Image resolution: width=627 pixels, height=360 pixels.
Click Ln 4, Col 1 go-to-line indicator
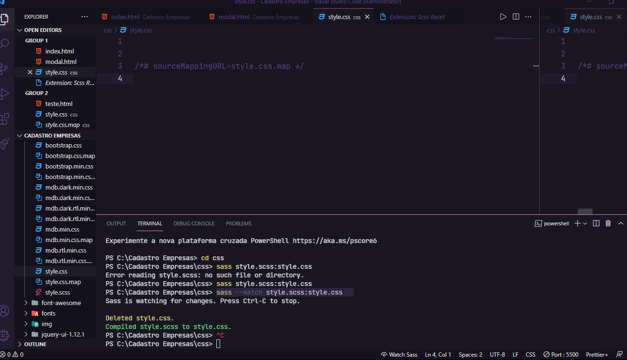pyautogui.click(x=438, y=355)
